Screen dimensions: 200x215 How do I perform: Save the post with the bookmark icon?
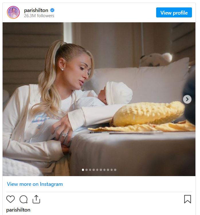(x=187, y=199)
